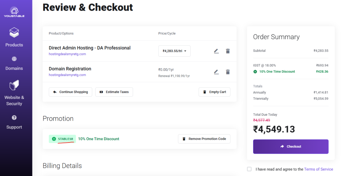The width and height of the screenshot is (342, 176).
Task: Select the Products menu label
Action: click(14, 45)
